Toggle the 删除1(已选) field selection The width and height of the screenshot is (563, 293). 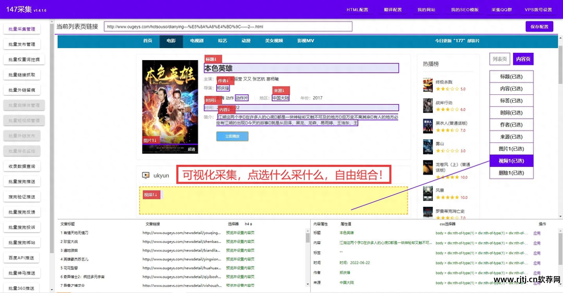pos(511,173)
